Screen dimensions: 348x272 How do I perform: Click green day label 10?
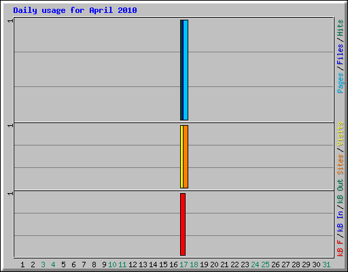click(112, 265)
